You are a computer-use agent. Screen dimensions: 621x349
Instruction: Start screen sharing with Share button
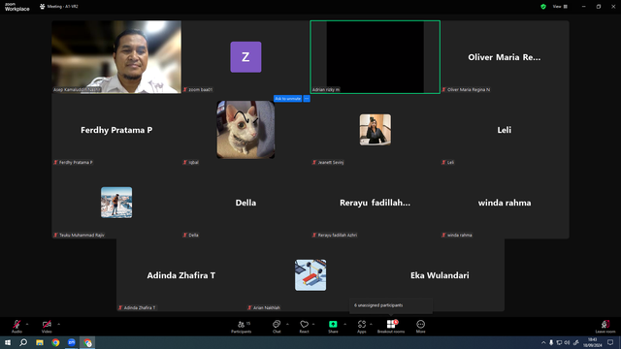click(333, 327)
